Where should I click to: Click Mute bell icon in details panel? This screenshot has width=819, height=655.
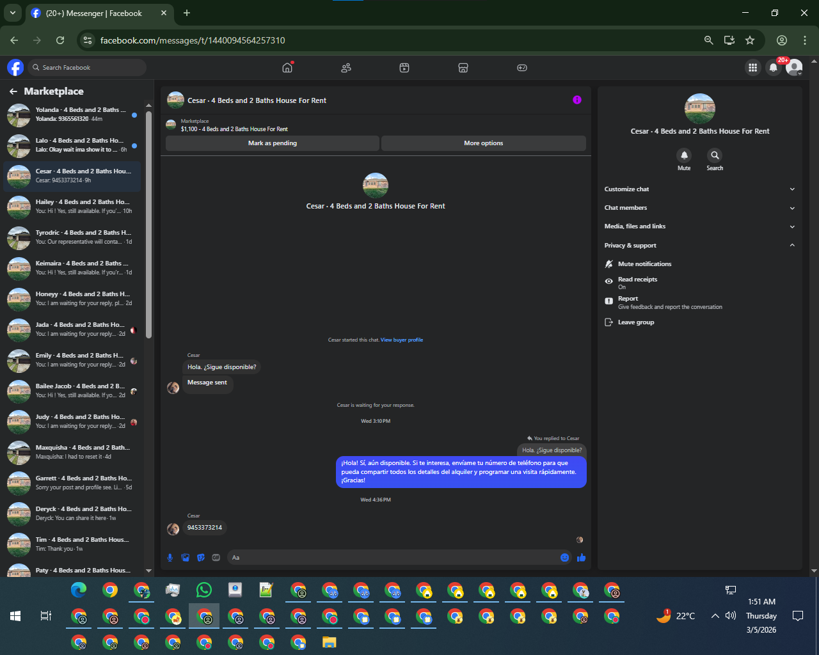point(684,155)
